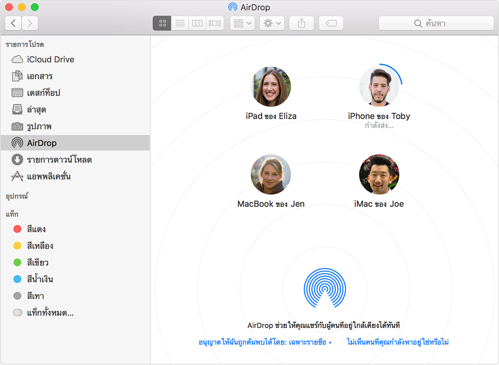The width and height of the screenshot is (499, 365).
Task: Click the AirDrop ช่วยให้คุณแชร์ description text
Action: [324, 326]
